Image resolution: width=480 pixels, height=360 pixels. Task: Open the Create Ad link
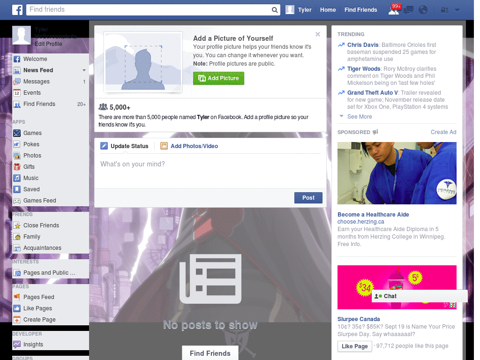click(x=443, y=132)
